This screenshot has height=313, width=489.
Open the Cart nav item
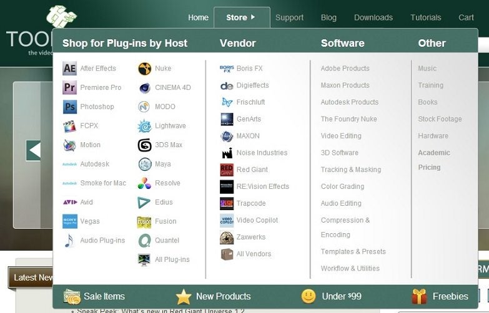click(x=466, y=17)
